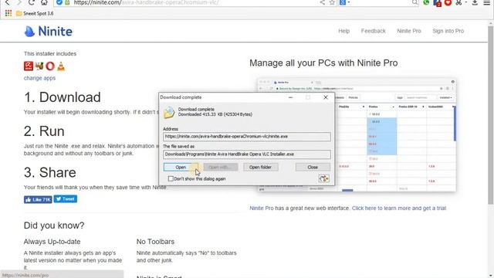Click Close button in the download dialog
494x278 pixels.
(313, 167)
